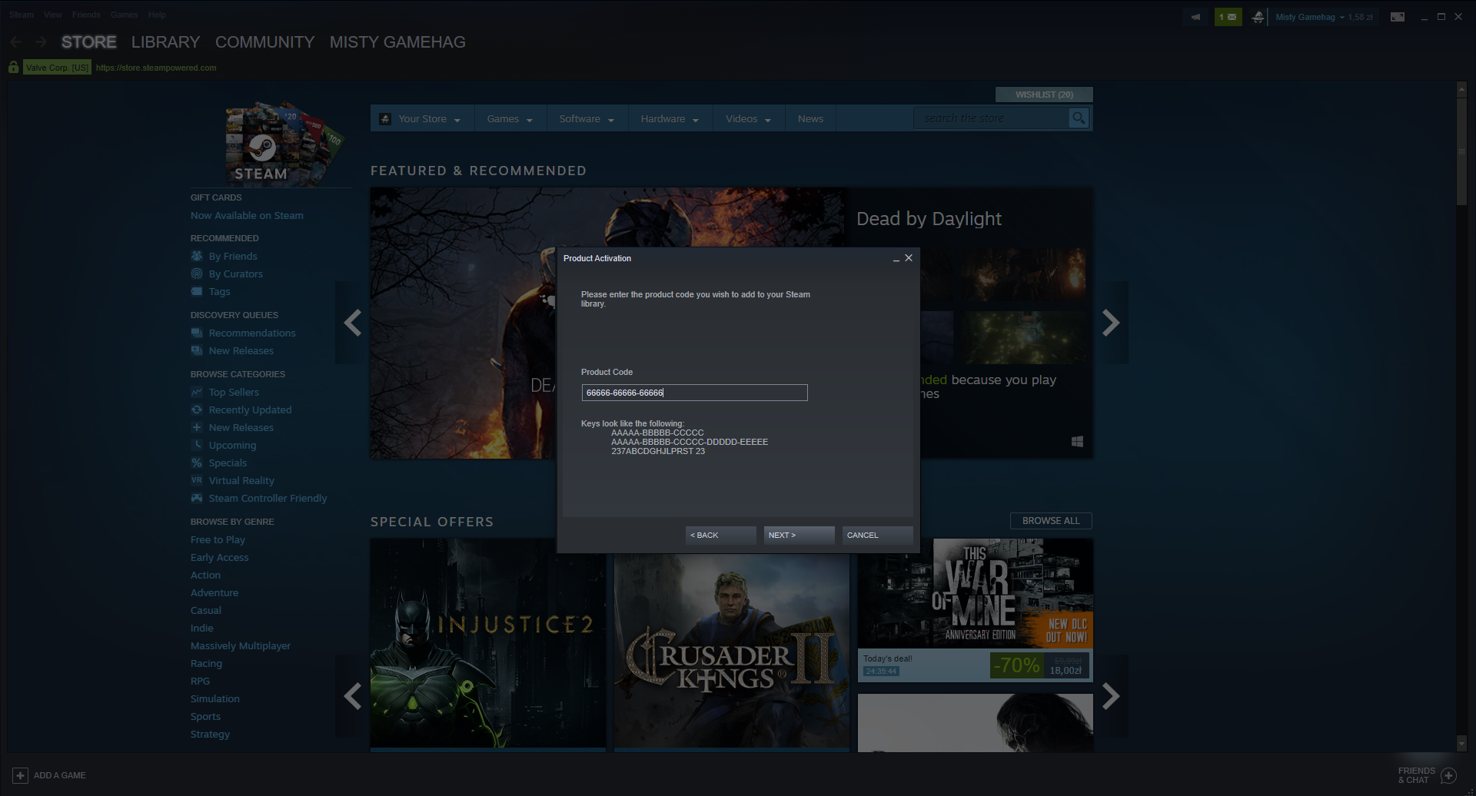Screen dimensions: 1476x796
Task: Click the browser forward arrow icon
Action: tap(41, 42)
